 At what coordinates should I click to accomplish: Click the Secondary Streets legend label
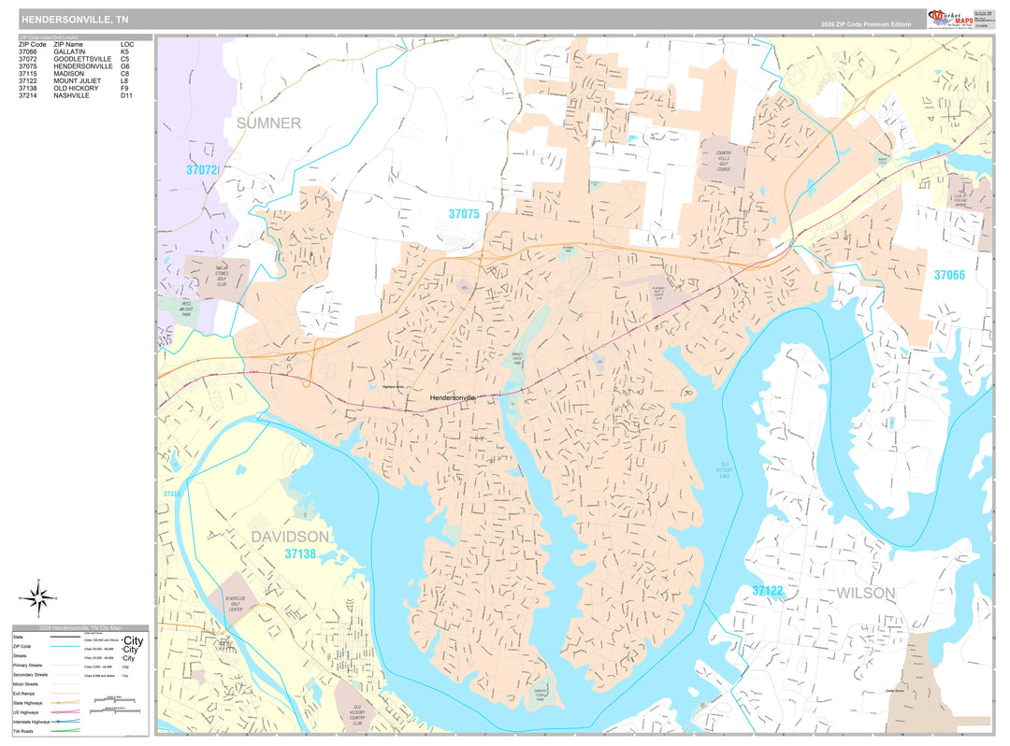tap(30, 675)
